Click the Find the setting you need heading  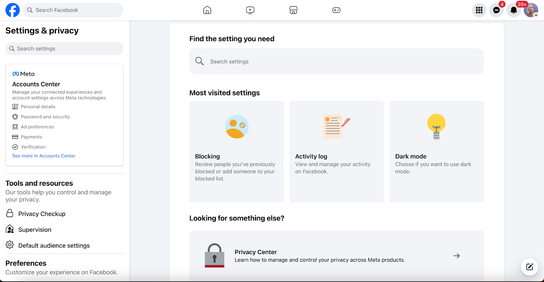click(x=232, y=39)
